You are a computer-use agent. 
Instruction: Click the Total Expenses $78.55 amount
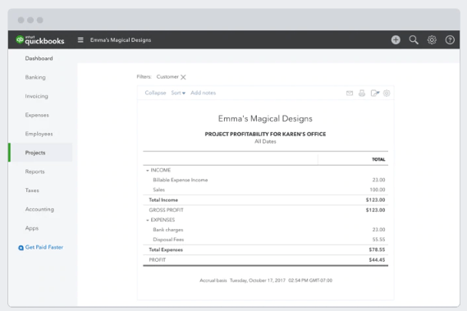click(377, 249)
